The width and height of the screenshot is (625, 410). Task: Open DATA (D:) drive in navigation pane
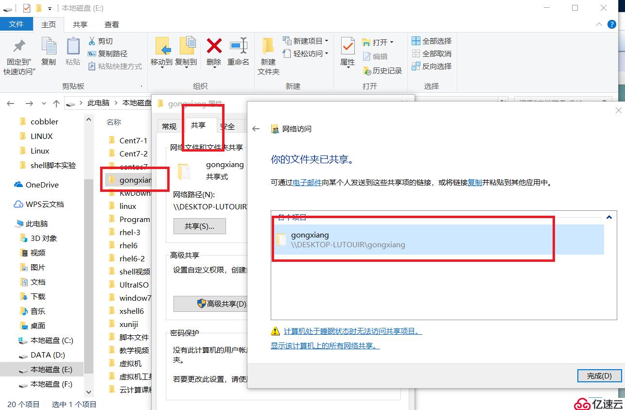42,355
